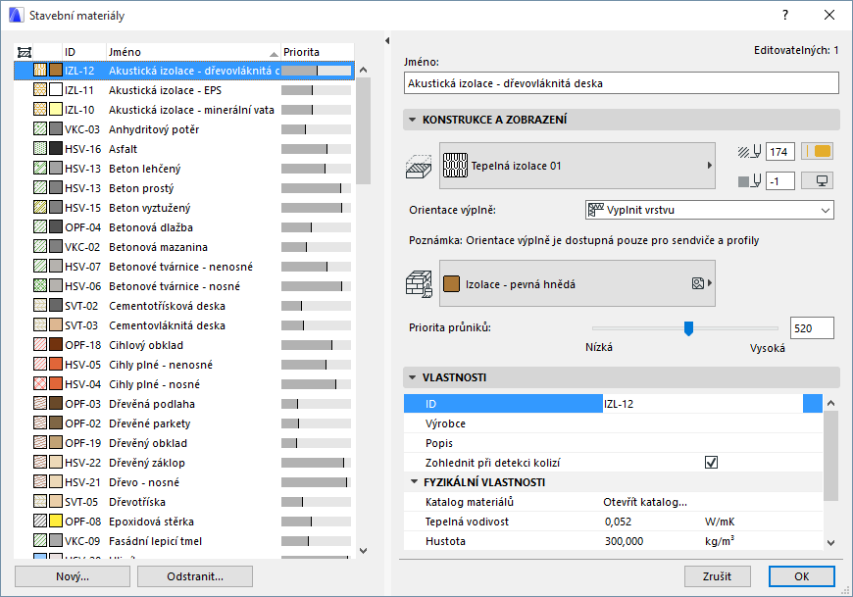The width and height of the screenshot is (853, 597).
Task: Click the building surface icon beside Izolace - pevná hnědá
Action: coord(419,284)
